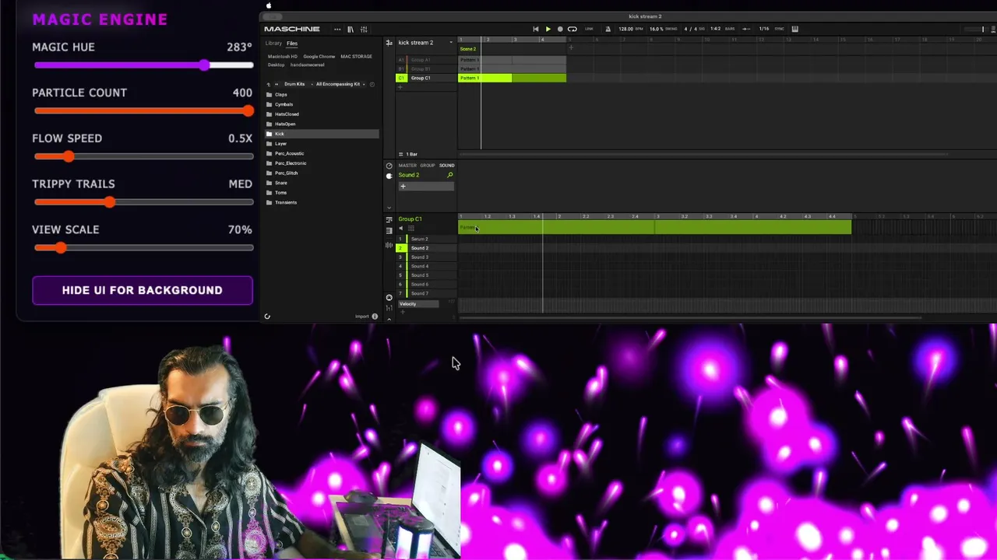Screen dimensions: 997x560
Task: Toggle the Maschine browser library icon
Action: pos(351,30)
